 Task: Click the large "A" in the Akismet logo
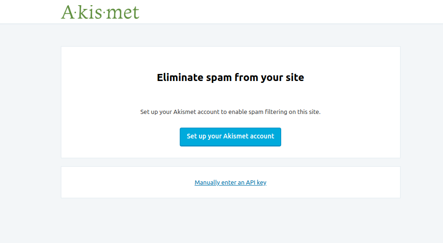click(x=67, y=12)
